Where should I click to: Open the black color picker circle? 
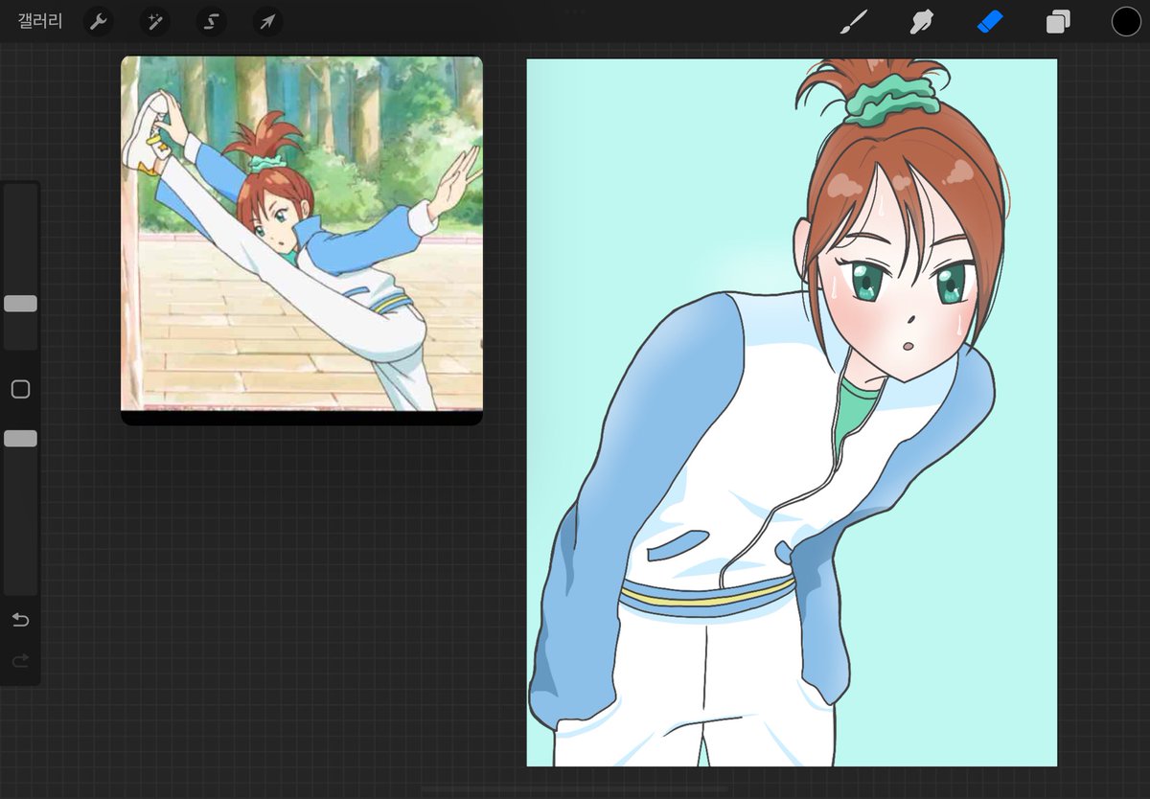coord(1126,21)
